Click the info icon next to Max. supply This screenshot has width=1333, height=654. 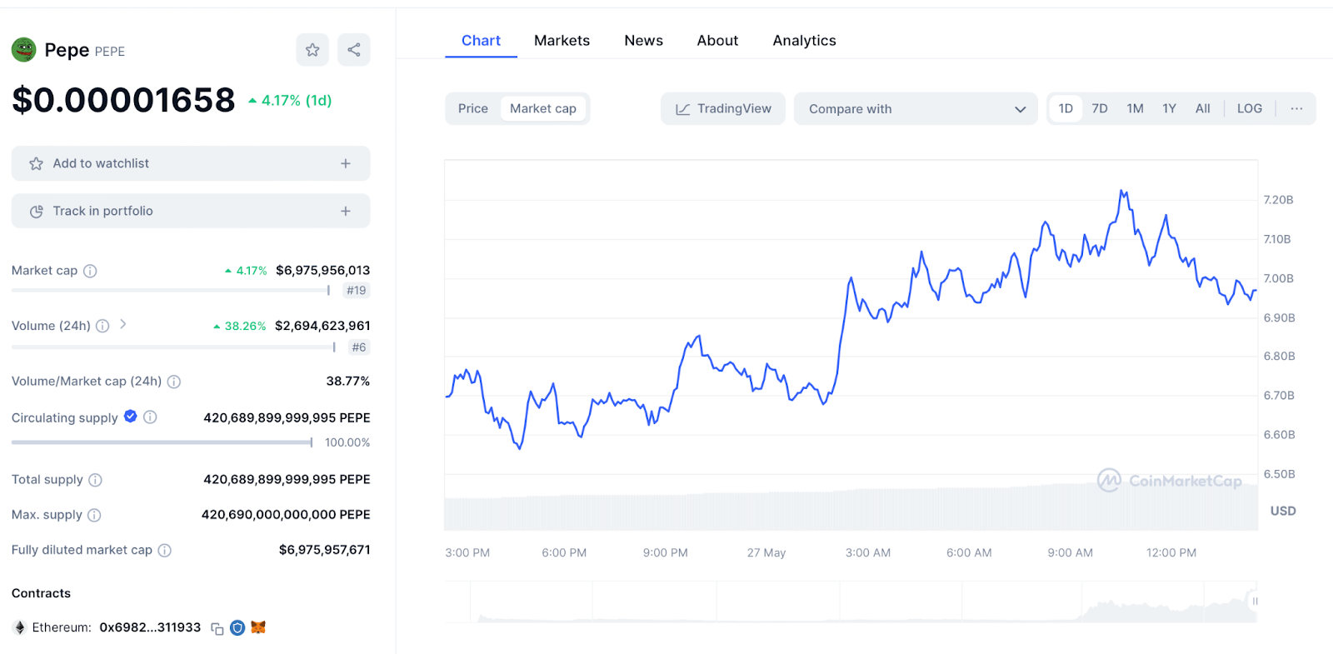point(94,515)
